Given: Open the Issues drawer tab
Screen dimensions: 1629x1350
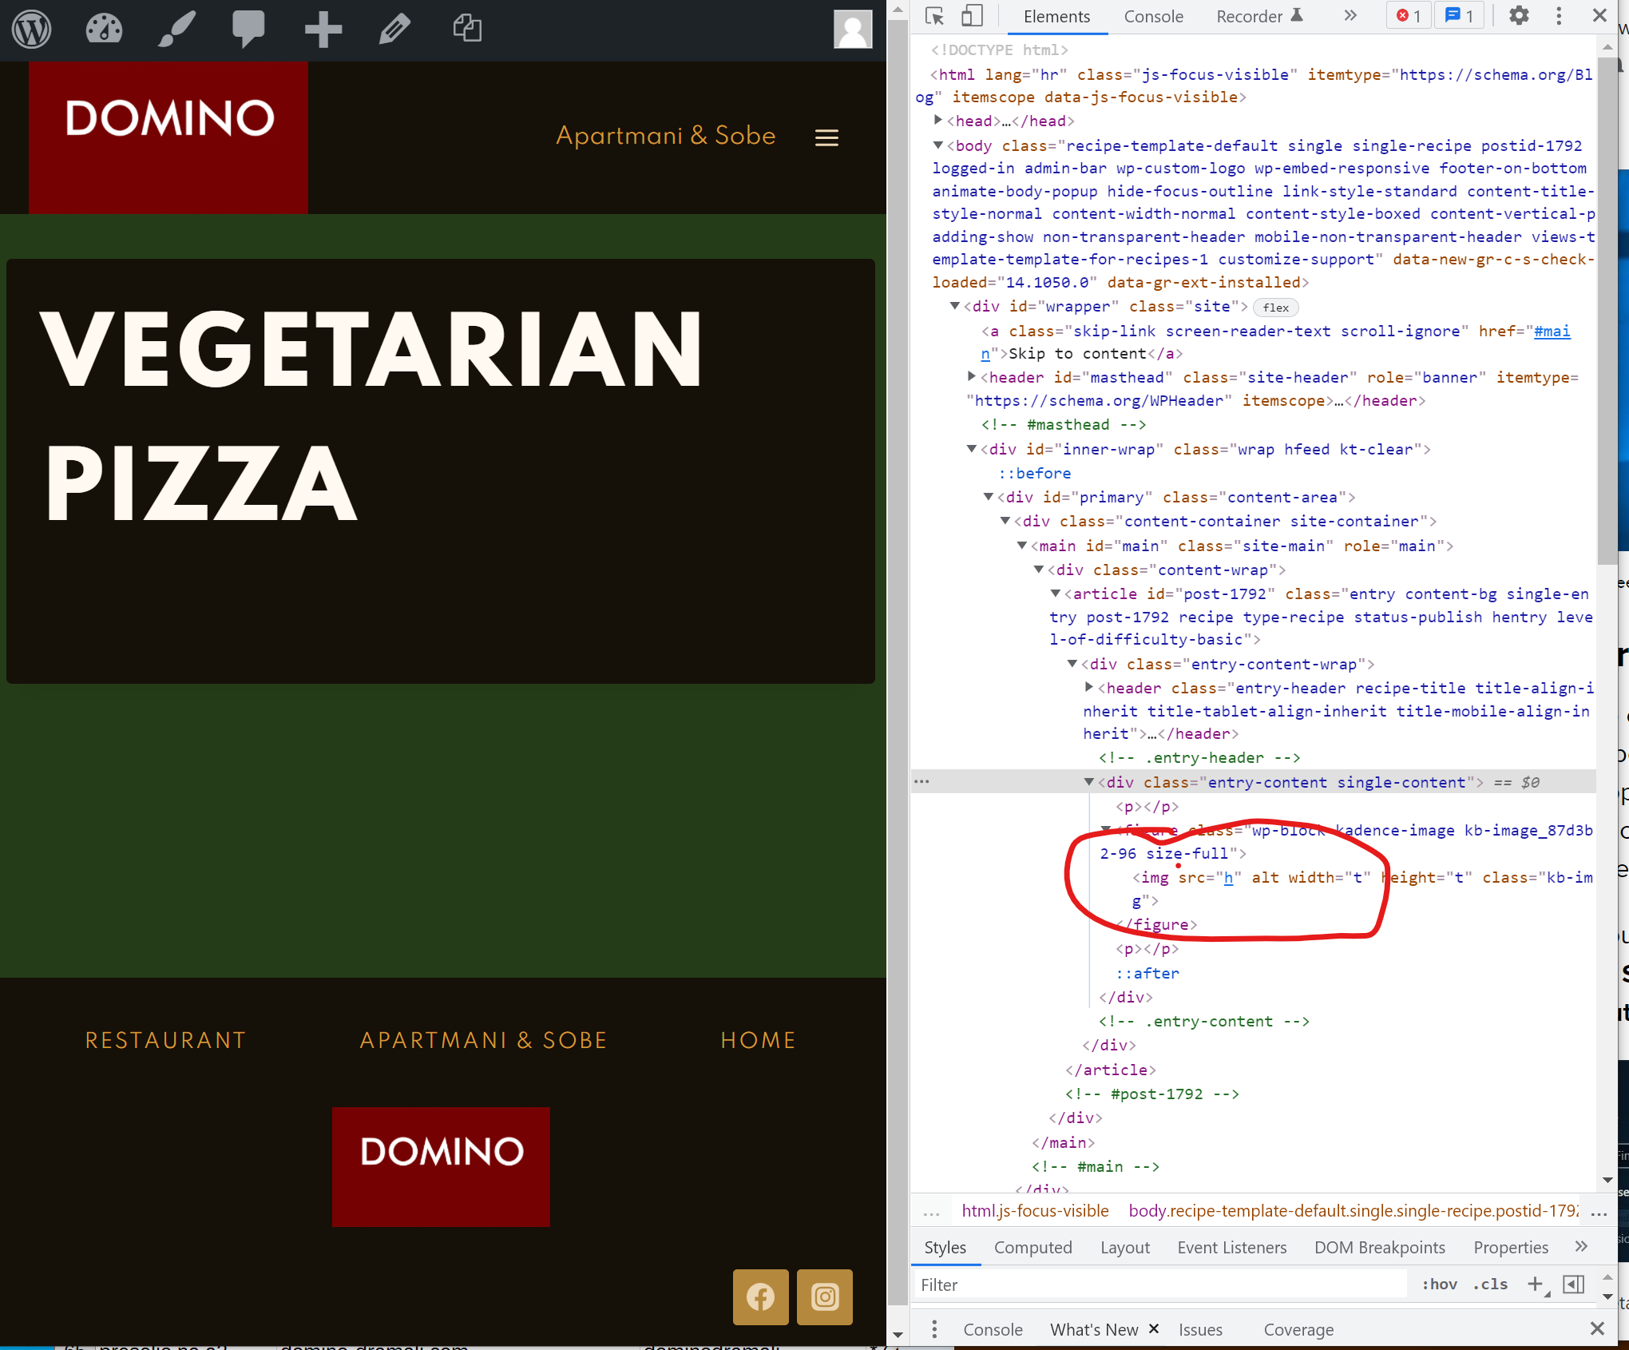Looking at the screenshot, I should pos(1200,1330).
